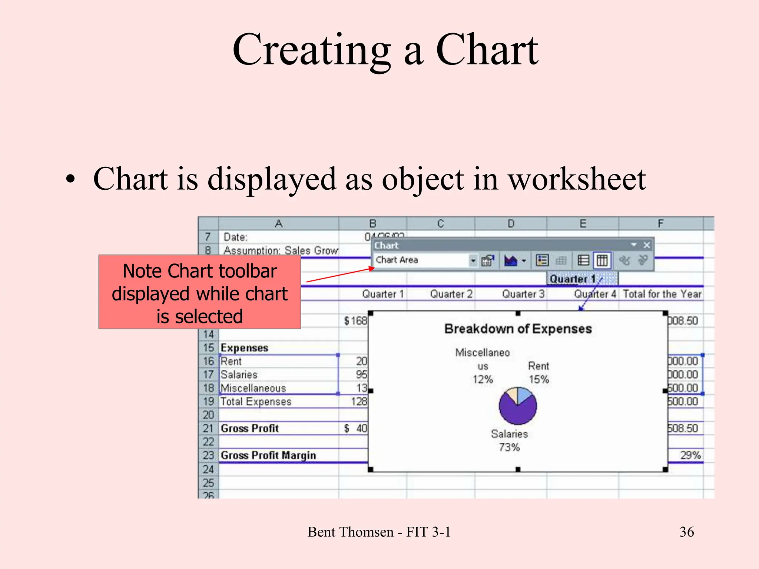
Task: Expand the Chart Type dropdown arrow
Action: point(524,261)
